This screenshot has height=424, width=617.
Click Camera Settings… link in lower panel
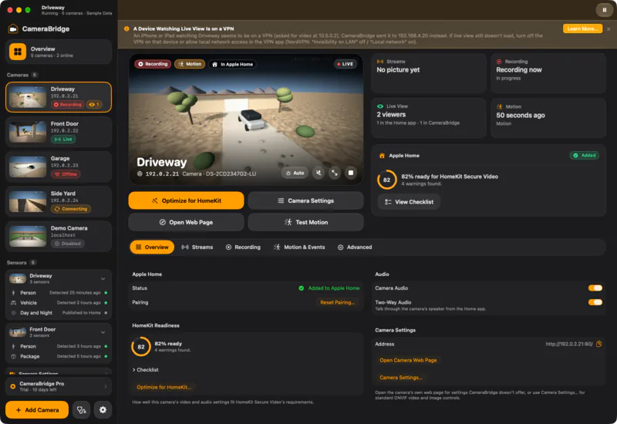[401, 378]
